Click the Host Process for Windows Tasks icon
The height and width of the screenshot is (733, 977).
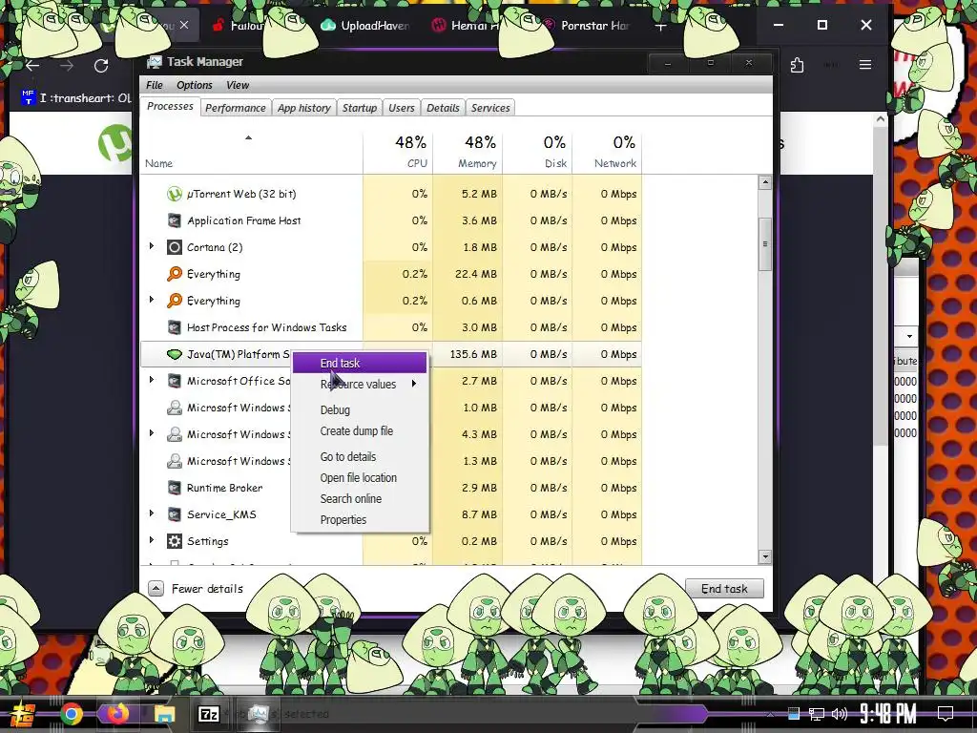[175, 327]
